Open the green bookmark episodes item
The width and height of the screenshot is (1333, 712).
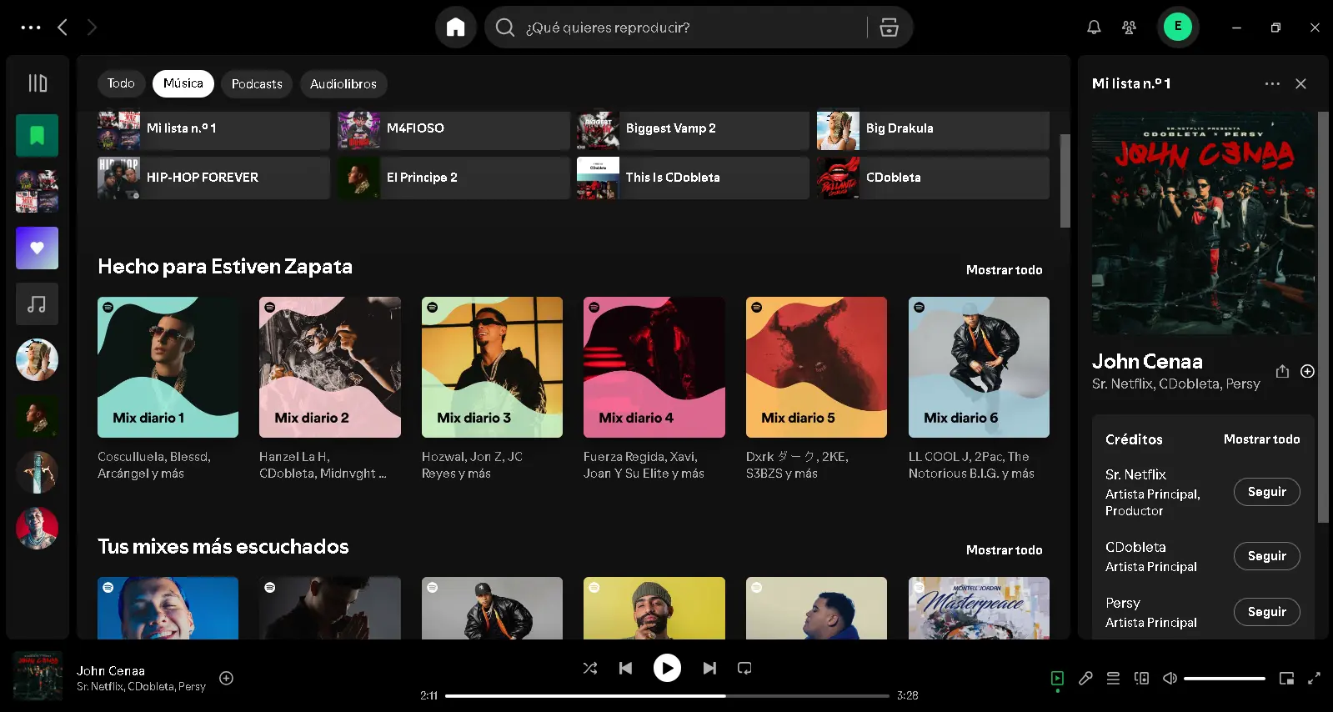tap(37, 135)
